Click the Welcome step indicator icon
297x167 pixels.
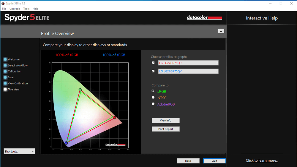[5, 59]
